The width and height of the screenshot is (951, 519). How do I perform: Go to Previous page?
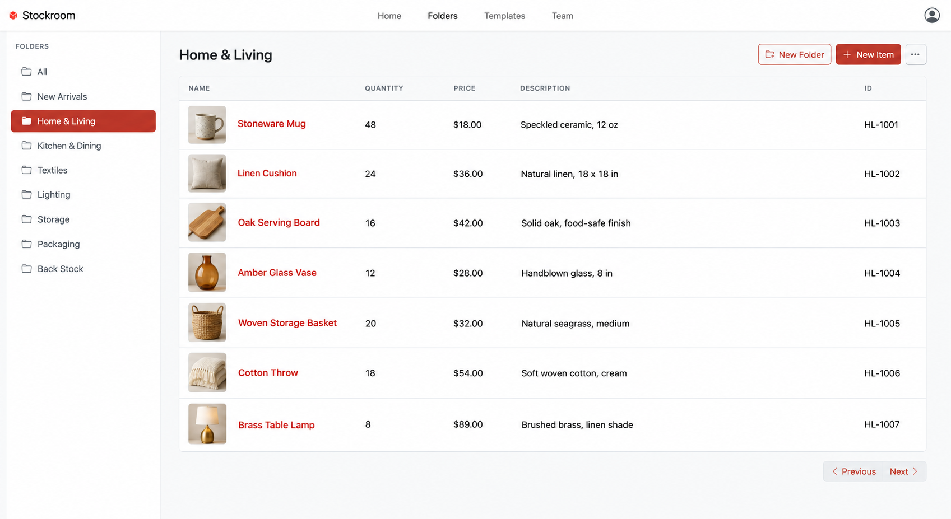coord(853,471)
